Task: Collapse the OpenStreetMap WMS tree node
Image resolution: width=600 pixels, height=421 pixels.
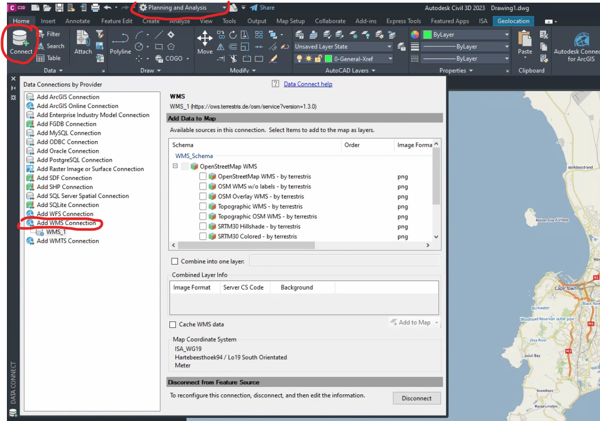Action: pyautogui.click(x=174, y=166)
